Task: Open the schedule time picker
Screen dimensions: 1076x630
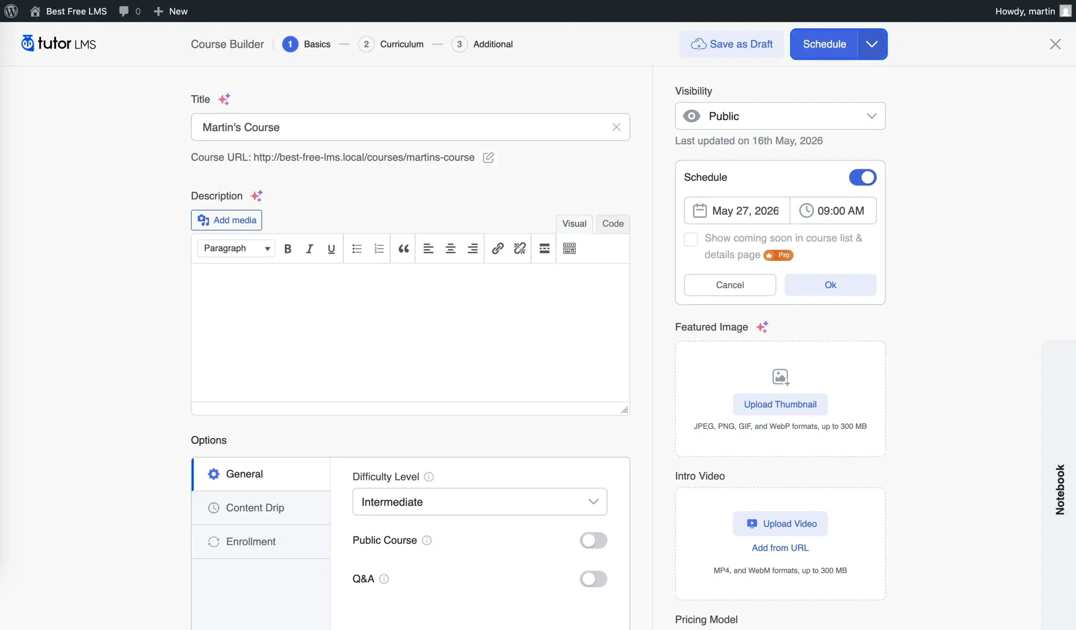Action: 833,211
